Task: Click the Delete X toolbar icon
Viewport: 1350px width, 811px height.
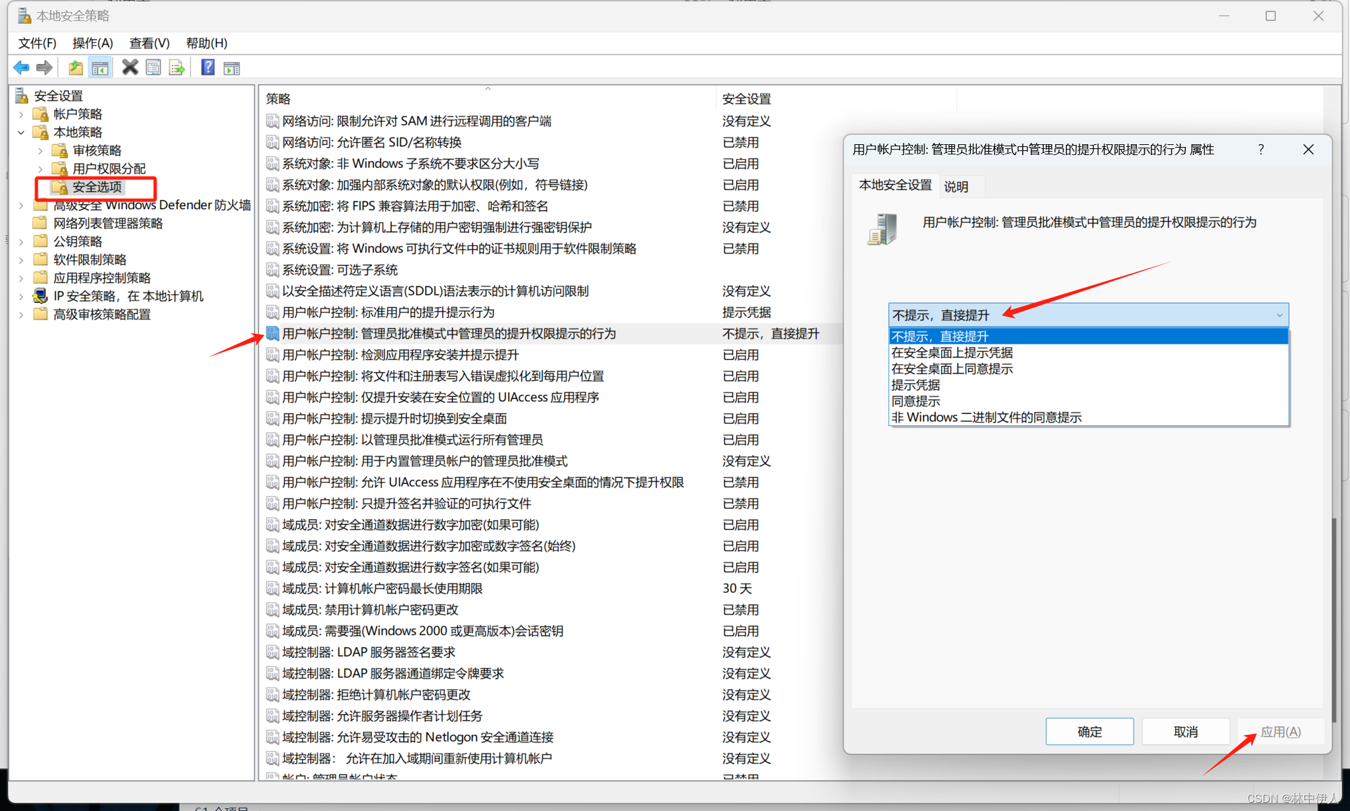Action: (x=130, y=67)
